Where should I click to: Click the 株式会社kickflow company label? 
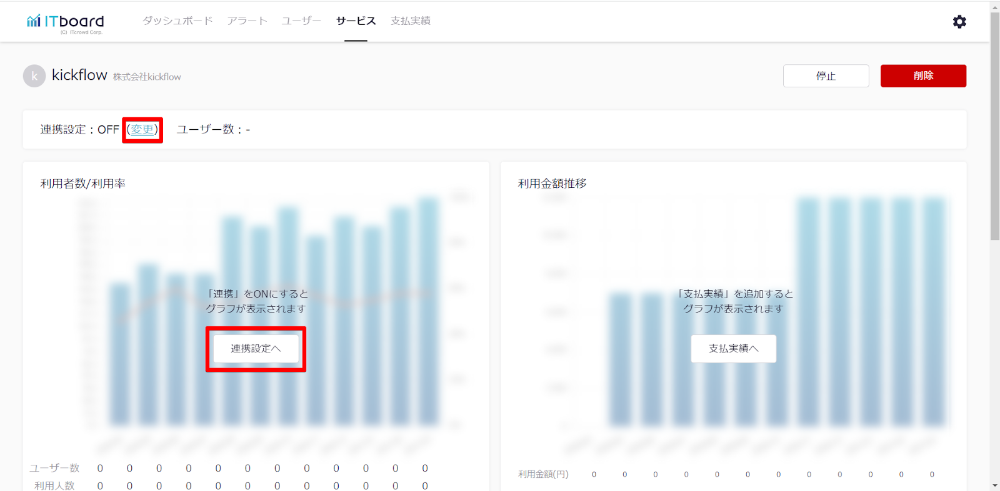pyautogui.click(x=147, y=77)
